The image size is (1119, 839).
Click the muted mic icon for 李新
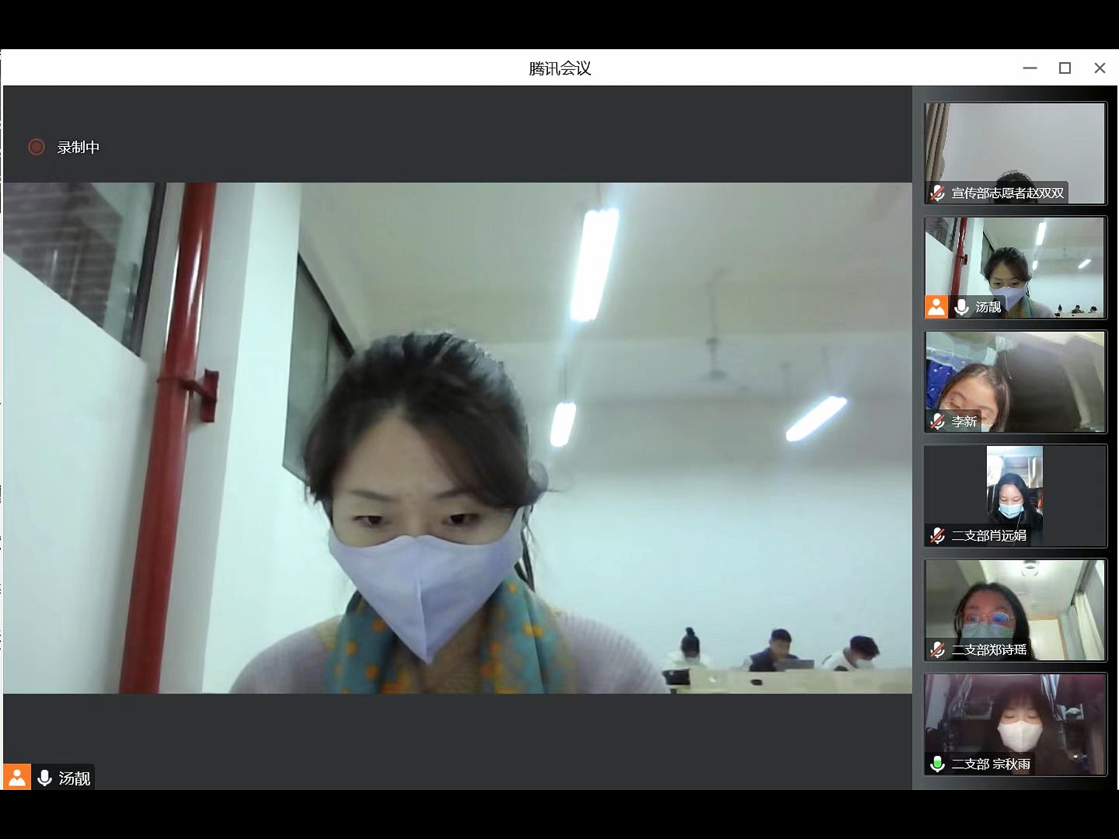click(938, 421)
